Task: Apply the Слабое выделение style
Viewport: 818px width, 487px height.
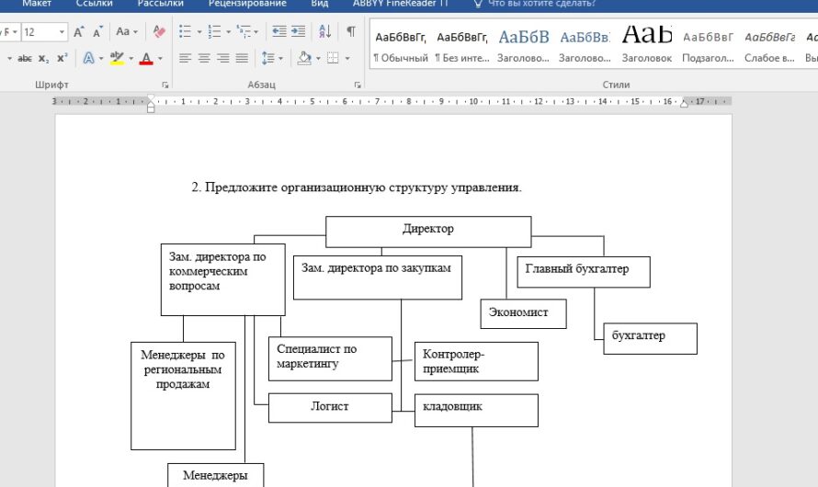Action: pyautogui.click(x=769, y=45)
